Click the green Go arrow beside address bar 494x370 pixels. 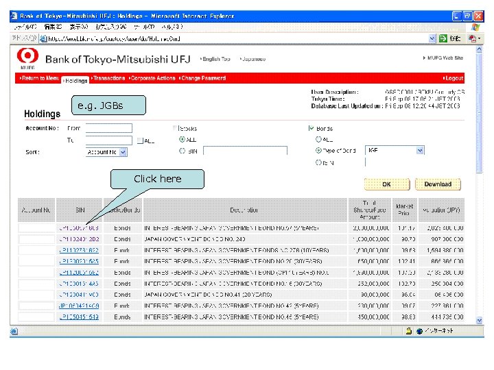click(x=443, y=38)
